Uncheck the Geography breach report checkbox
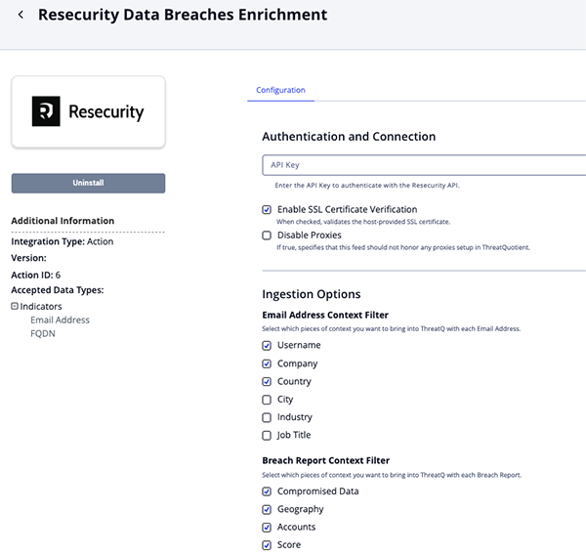586x555 pixels. [x=267, y=509]
